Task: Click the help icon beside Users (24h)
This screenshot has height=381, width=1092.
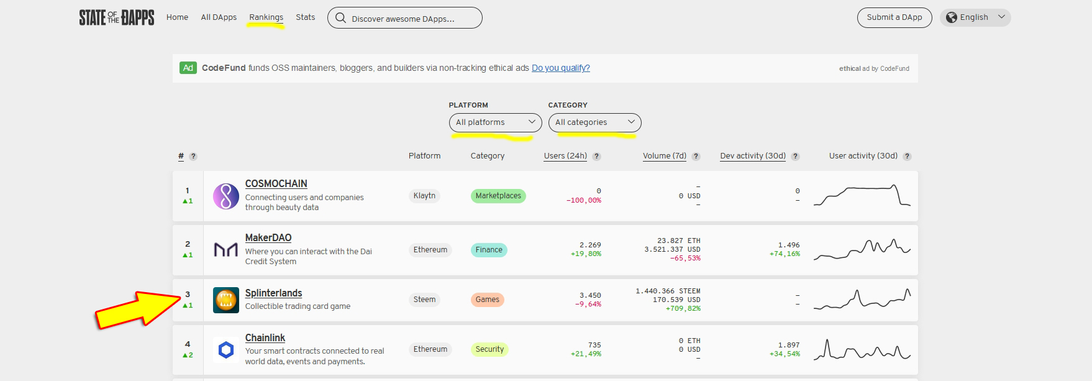Action: tap(596, 157)
